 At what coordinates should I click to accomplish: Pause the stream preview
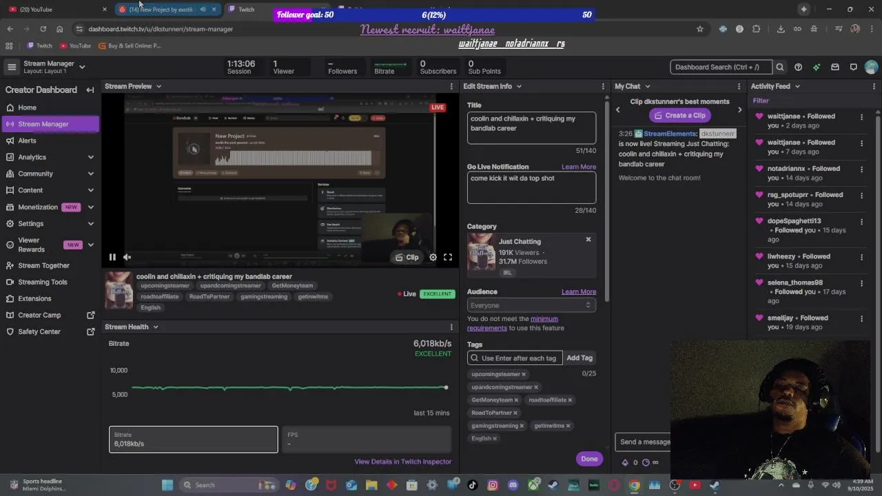tap(112, 257)
